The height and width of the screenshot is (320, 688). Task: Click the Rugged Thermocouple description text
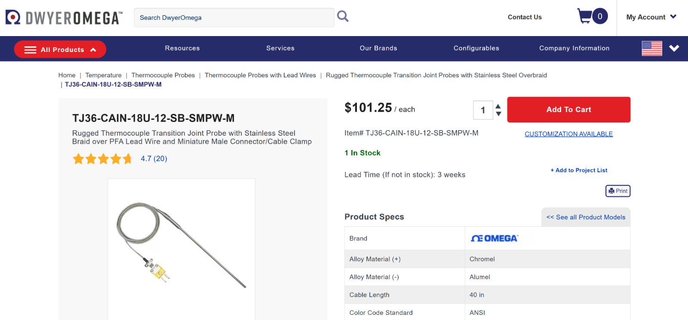(192, 137)
